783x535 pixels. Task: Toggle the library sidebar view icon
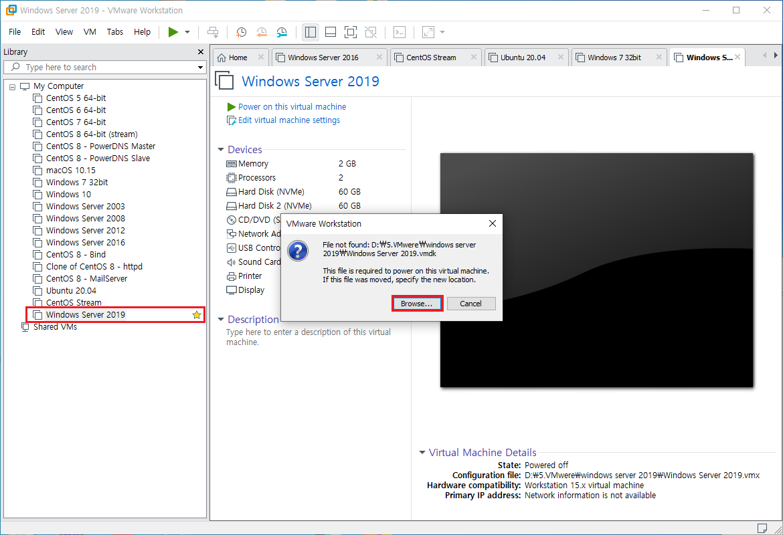click(x=310, y=33)
